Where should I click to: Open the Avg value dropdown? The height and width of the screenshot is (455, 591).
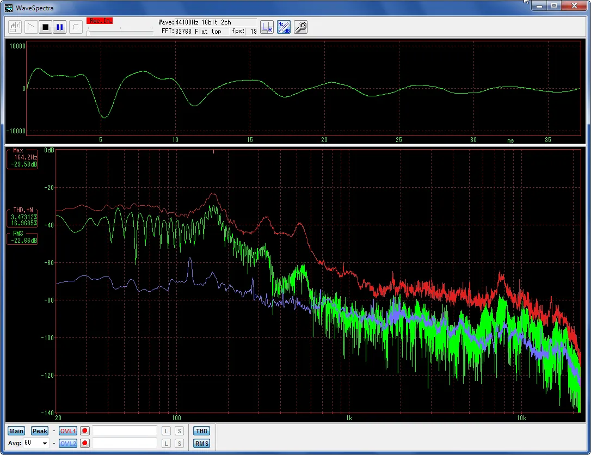45,443
